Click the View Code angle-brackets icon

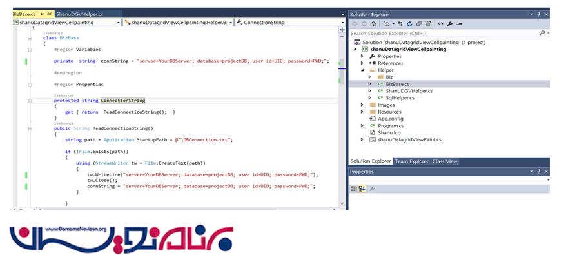click(x=440, y=24)
